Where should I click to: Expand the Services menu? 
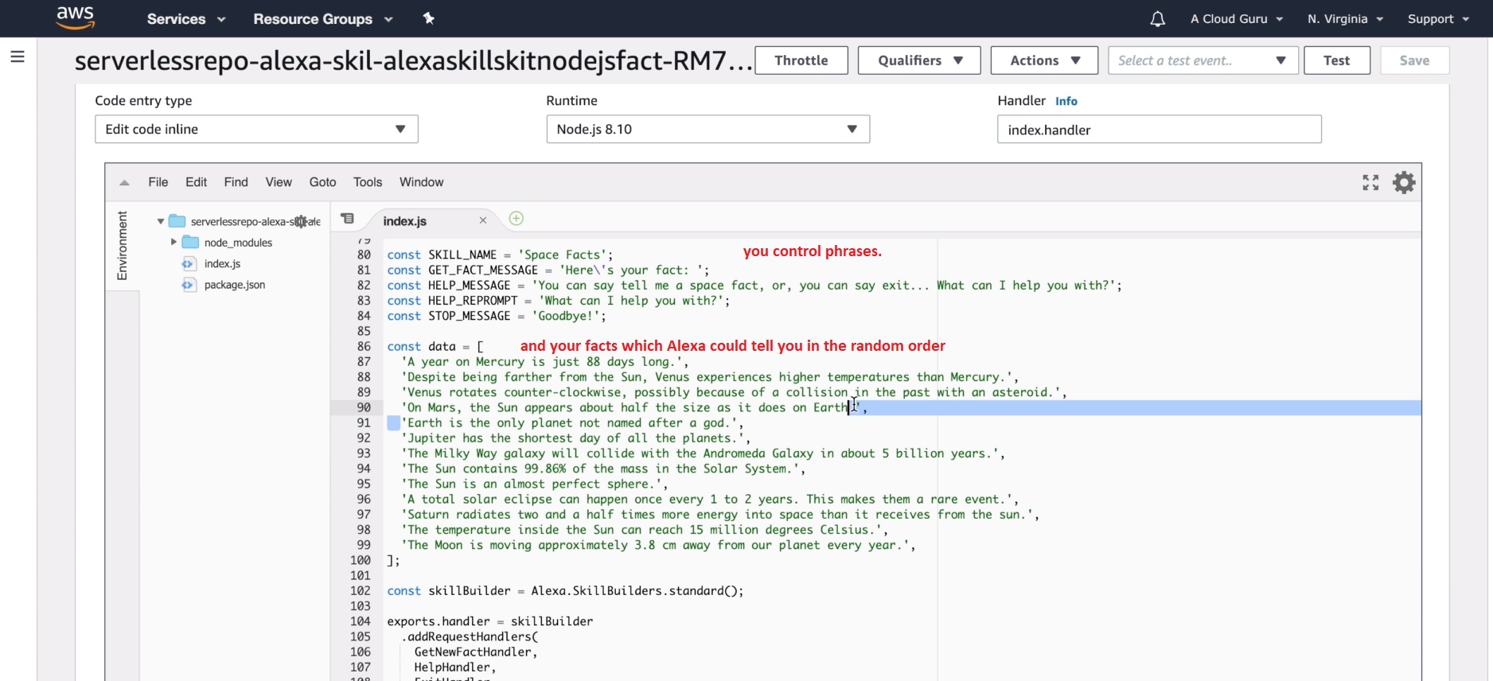186,19
